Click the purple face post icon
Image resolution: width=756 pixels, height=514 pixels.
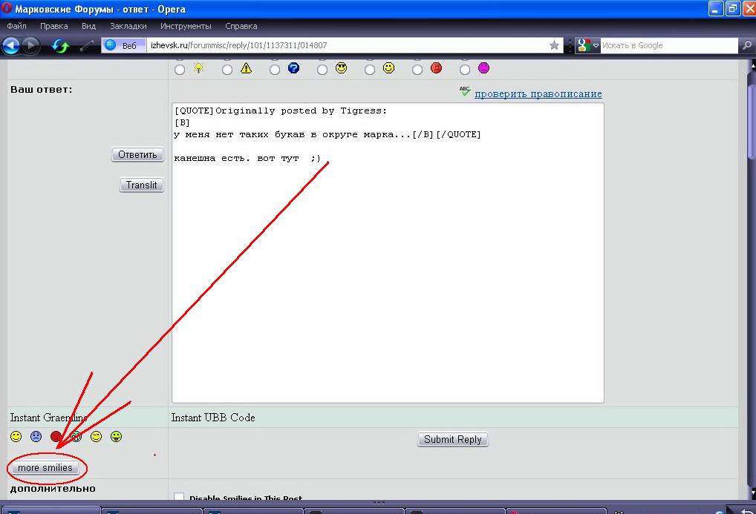pyautogui.click(x=483, y=68)
